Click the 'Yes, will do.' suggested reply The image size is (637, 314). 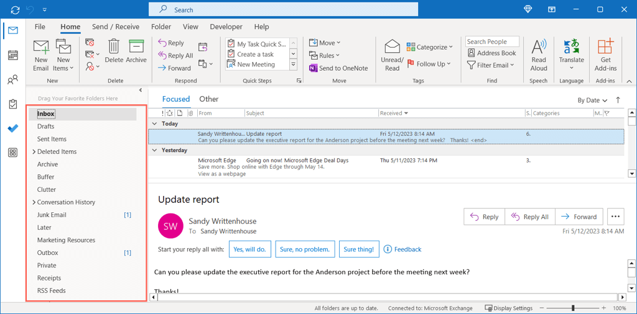250,249
